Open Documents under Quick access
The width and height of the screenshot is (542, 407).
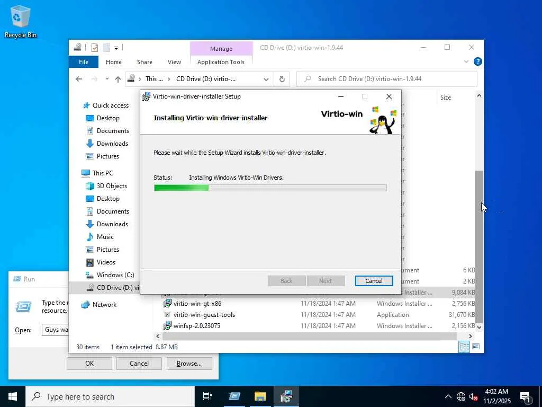click(x=113, y=131)
